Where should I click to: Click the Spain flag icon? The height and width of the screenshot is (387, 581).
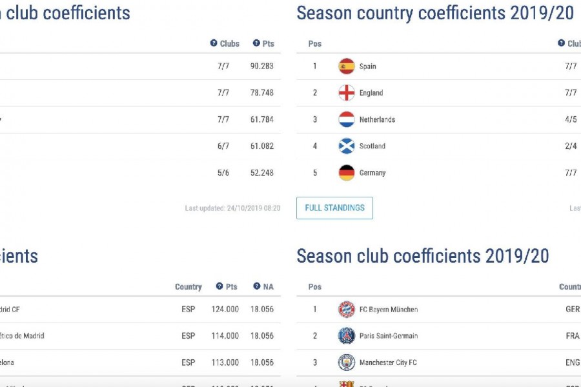pyautogui.click(x=347, y=66)
